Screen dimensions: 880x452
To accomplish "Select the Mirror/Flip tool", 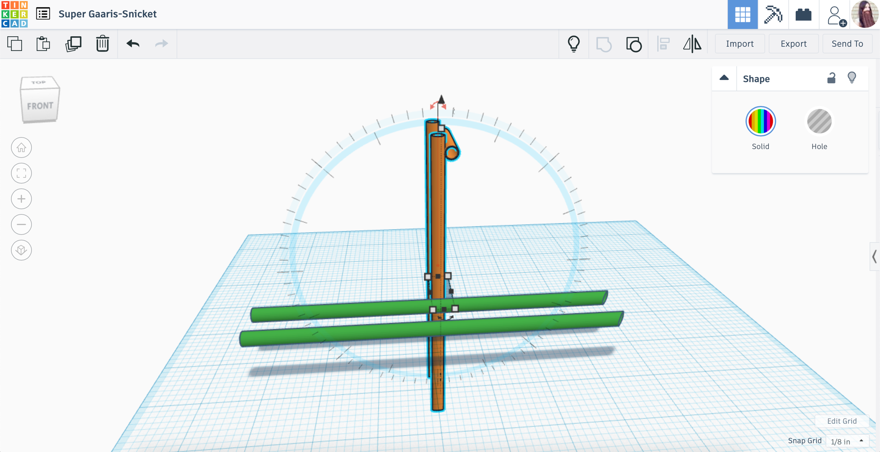I will pyautogui.click(x=693, y=44).
